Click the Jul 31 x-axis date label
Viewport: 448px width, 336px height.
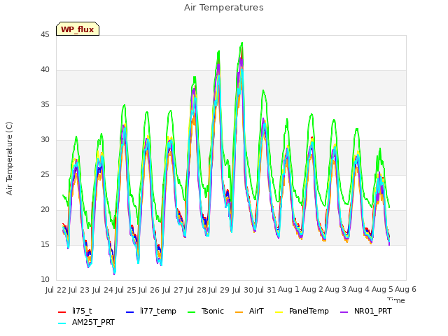coord(266,290)
